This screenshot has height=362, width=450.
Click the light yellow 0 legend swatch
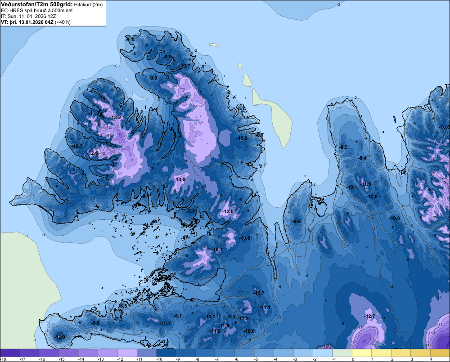[362, 353]
